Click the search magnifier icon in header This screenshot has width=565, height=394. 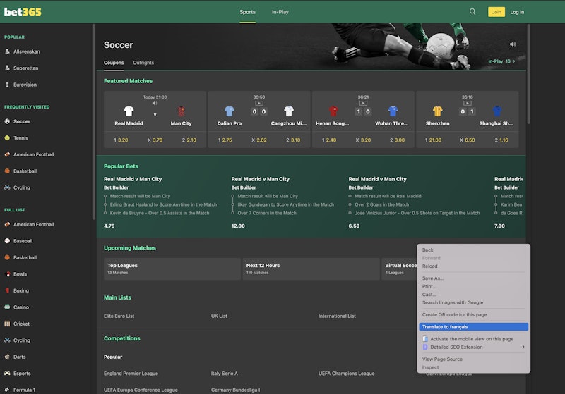(472, 12)
